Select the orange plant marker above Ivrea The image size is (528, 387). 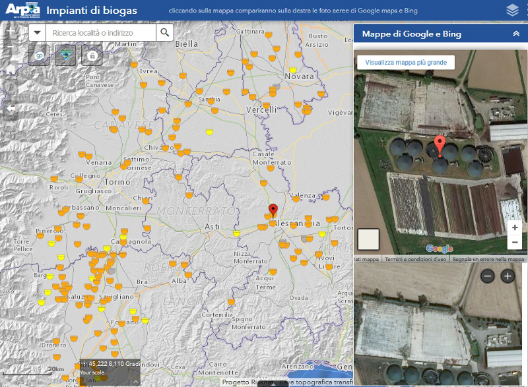(134, 64)
